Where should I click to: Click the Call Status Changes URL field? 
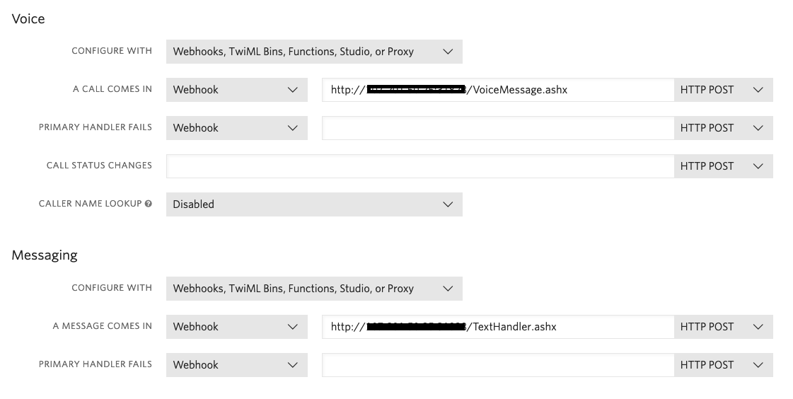[419, 166]
